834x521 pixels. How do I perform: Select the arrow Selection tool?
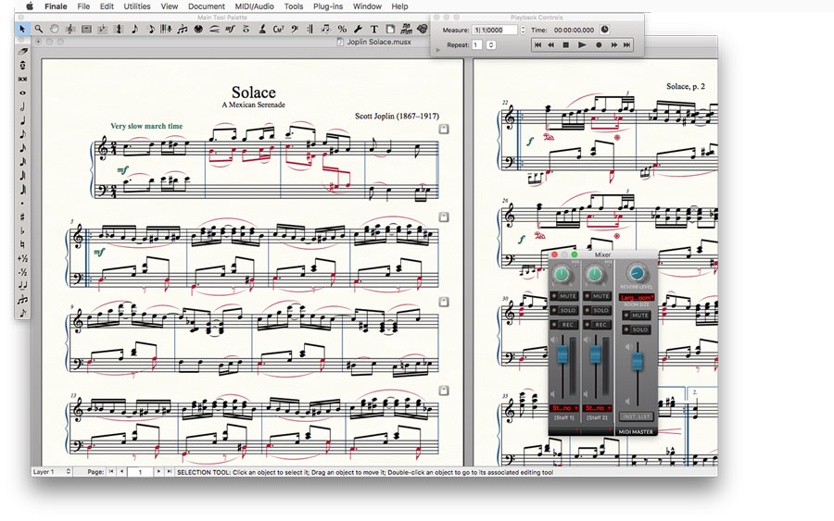tap(22, 29)
